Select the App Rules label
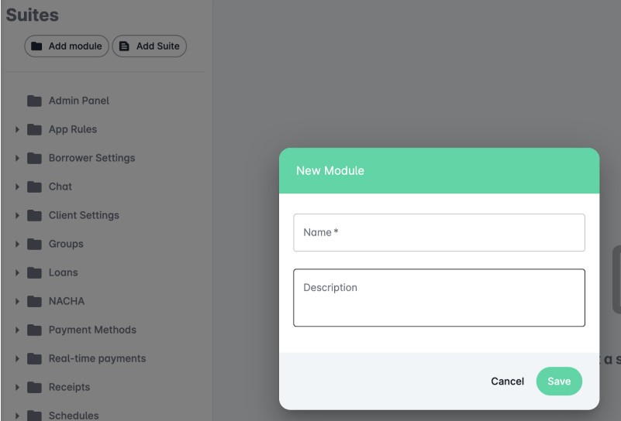 click(73, 129)
